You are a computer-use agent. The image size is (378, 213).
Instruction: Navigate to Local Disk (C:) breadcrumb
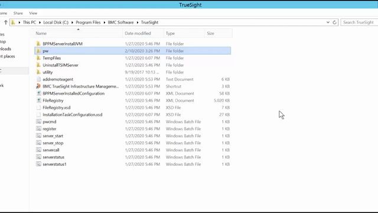click(x=56, y=22)
